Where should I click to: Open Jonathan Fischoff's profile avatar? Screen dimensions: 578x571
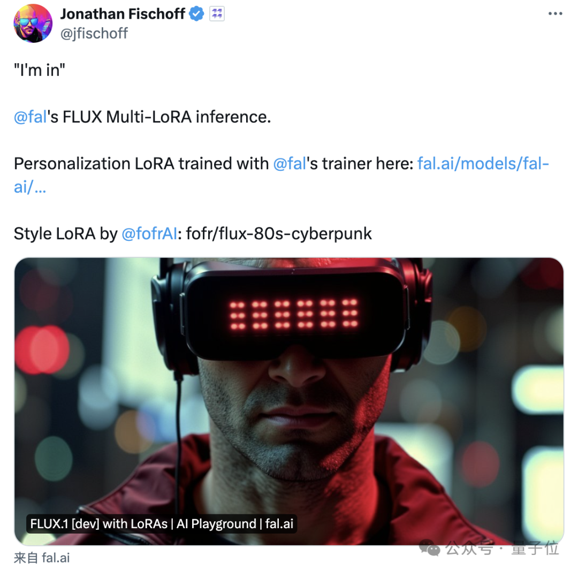[x=33, y=23]
